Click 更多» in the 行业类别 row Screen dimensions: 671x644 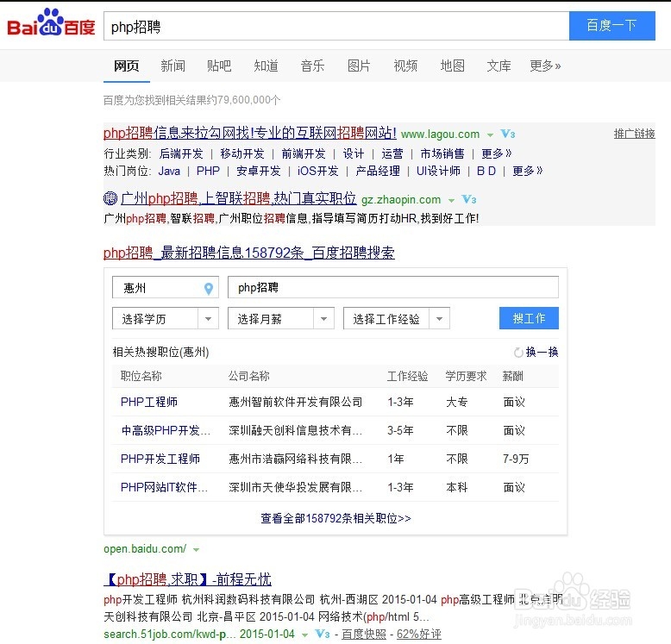click(497, 153)
